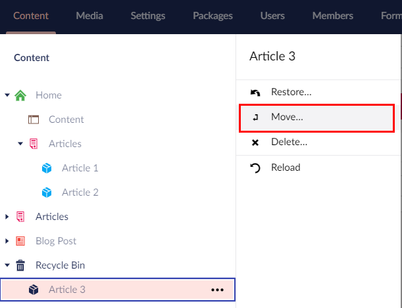The height and width of the screenshot is (308, 402).
Task: Click the Reload circular arrow icon
Action: click(255, 168)
